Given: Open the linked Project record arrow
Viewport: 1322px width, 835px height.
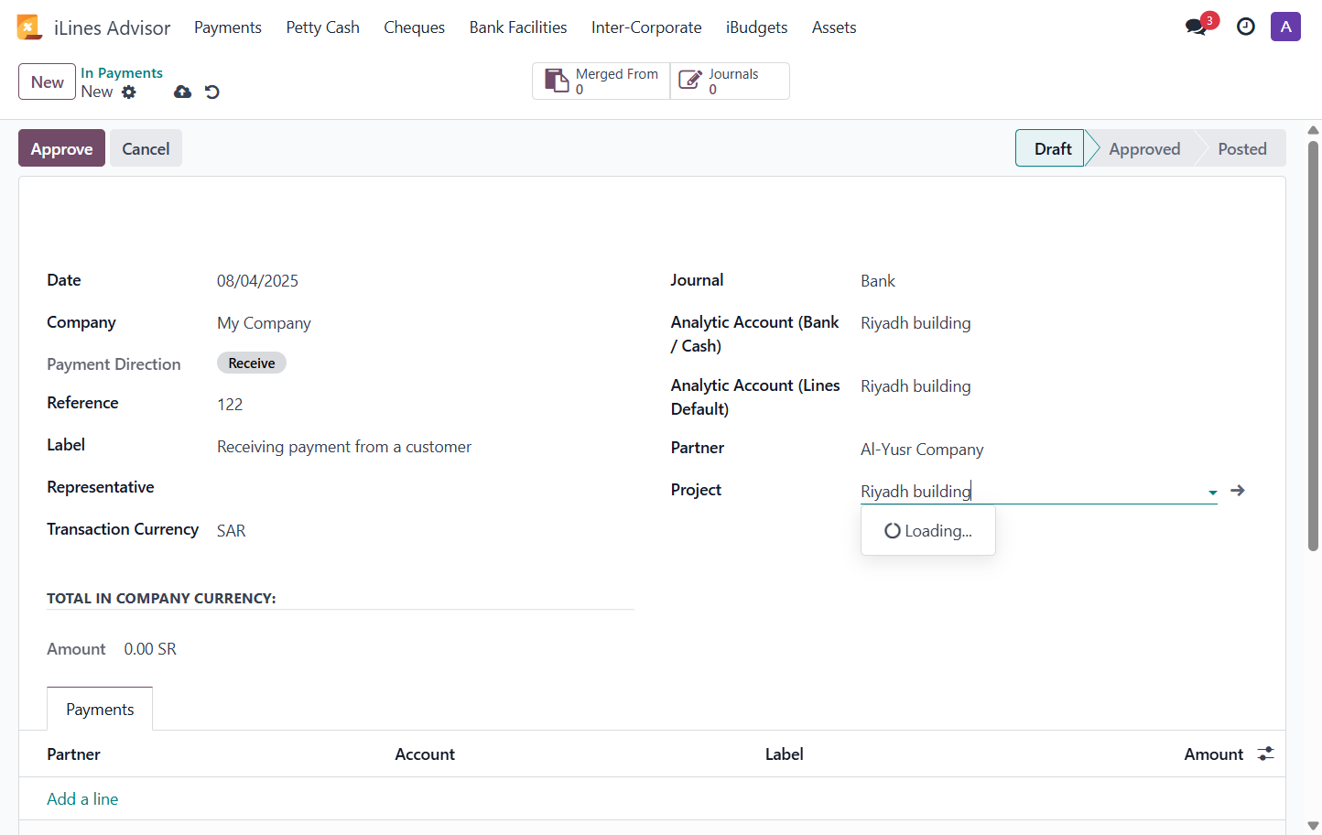Looking at the screenshot, I should [x=1238, y=491].
